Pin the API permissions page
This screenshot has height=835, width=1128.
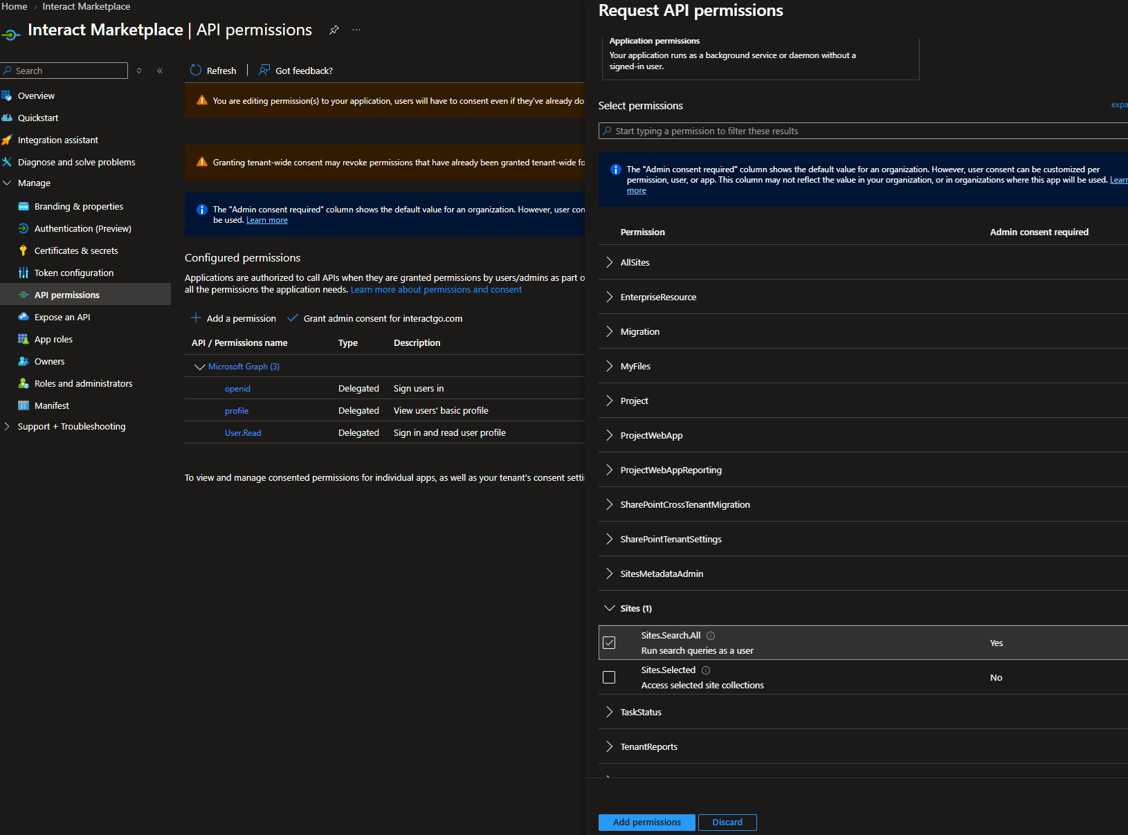[334, 30]
